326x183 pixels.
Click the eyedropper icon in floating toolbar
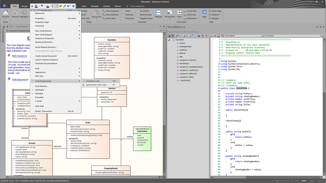tap(65, 6)
